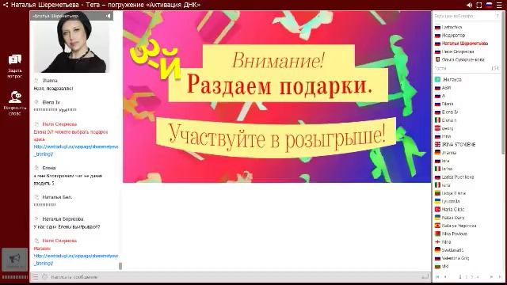Go to the first page of participants
The width and height of the screenshot is (507, 285).
[437, 277]
